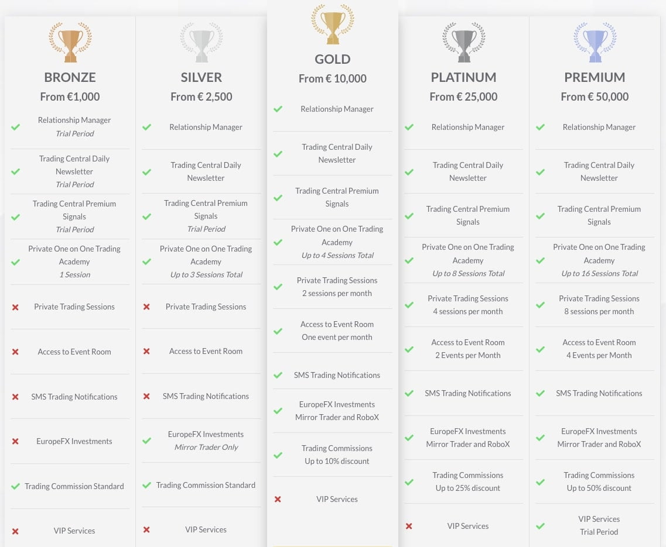Click red X beside Platinum VIP Services

pyautogui.click(x=409, y=526)
